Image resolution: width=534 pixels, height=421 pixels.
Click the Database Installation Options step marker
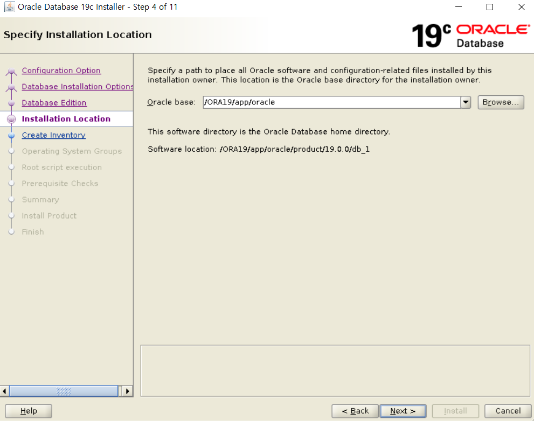(11, 87)
